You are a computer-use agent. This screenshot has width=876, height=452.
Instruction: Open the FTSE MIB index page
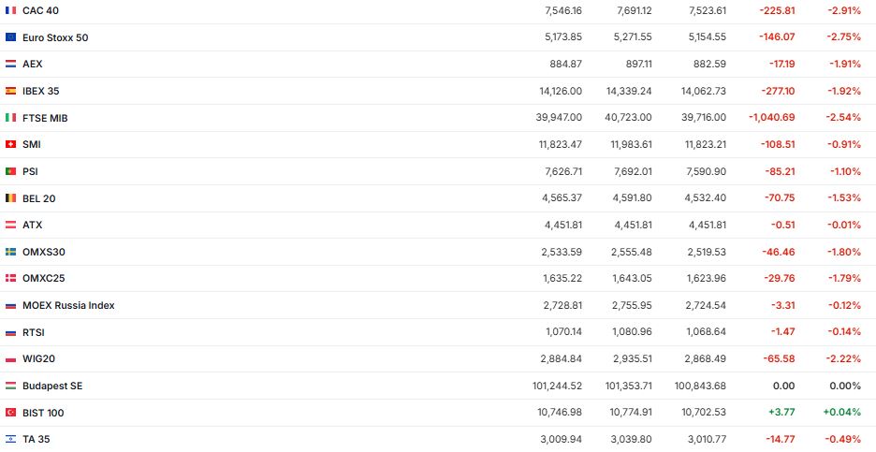45,119
